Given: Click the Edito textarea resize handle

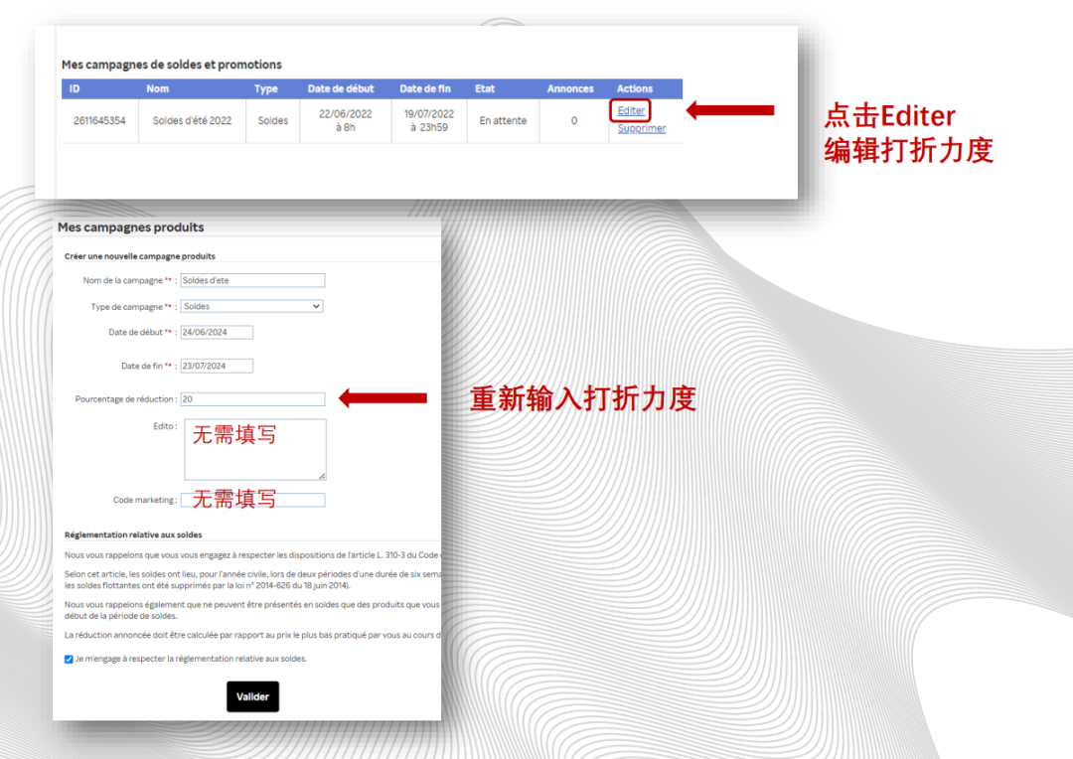Looking at the screenshot, I should tap(322, 476).
